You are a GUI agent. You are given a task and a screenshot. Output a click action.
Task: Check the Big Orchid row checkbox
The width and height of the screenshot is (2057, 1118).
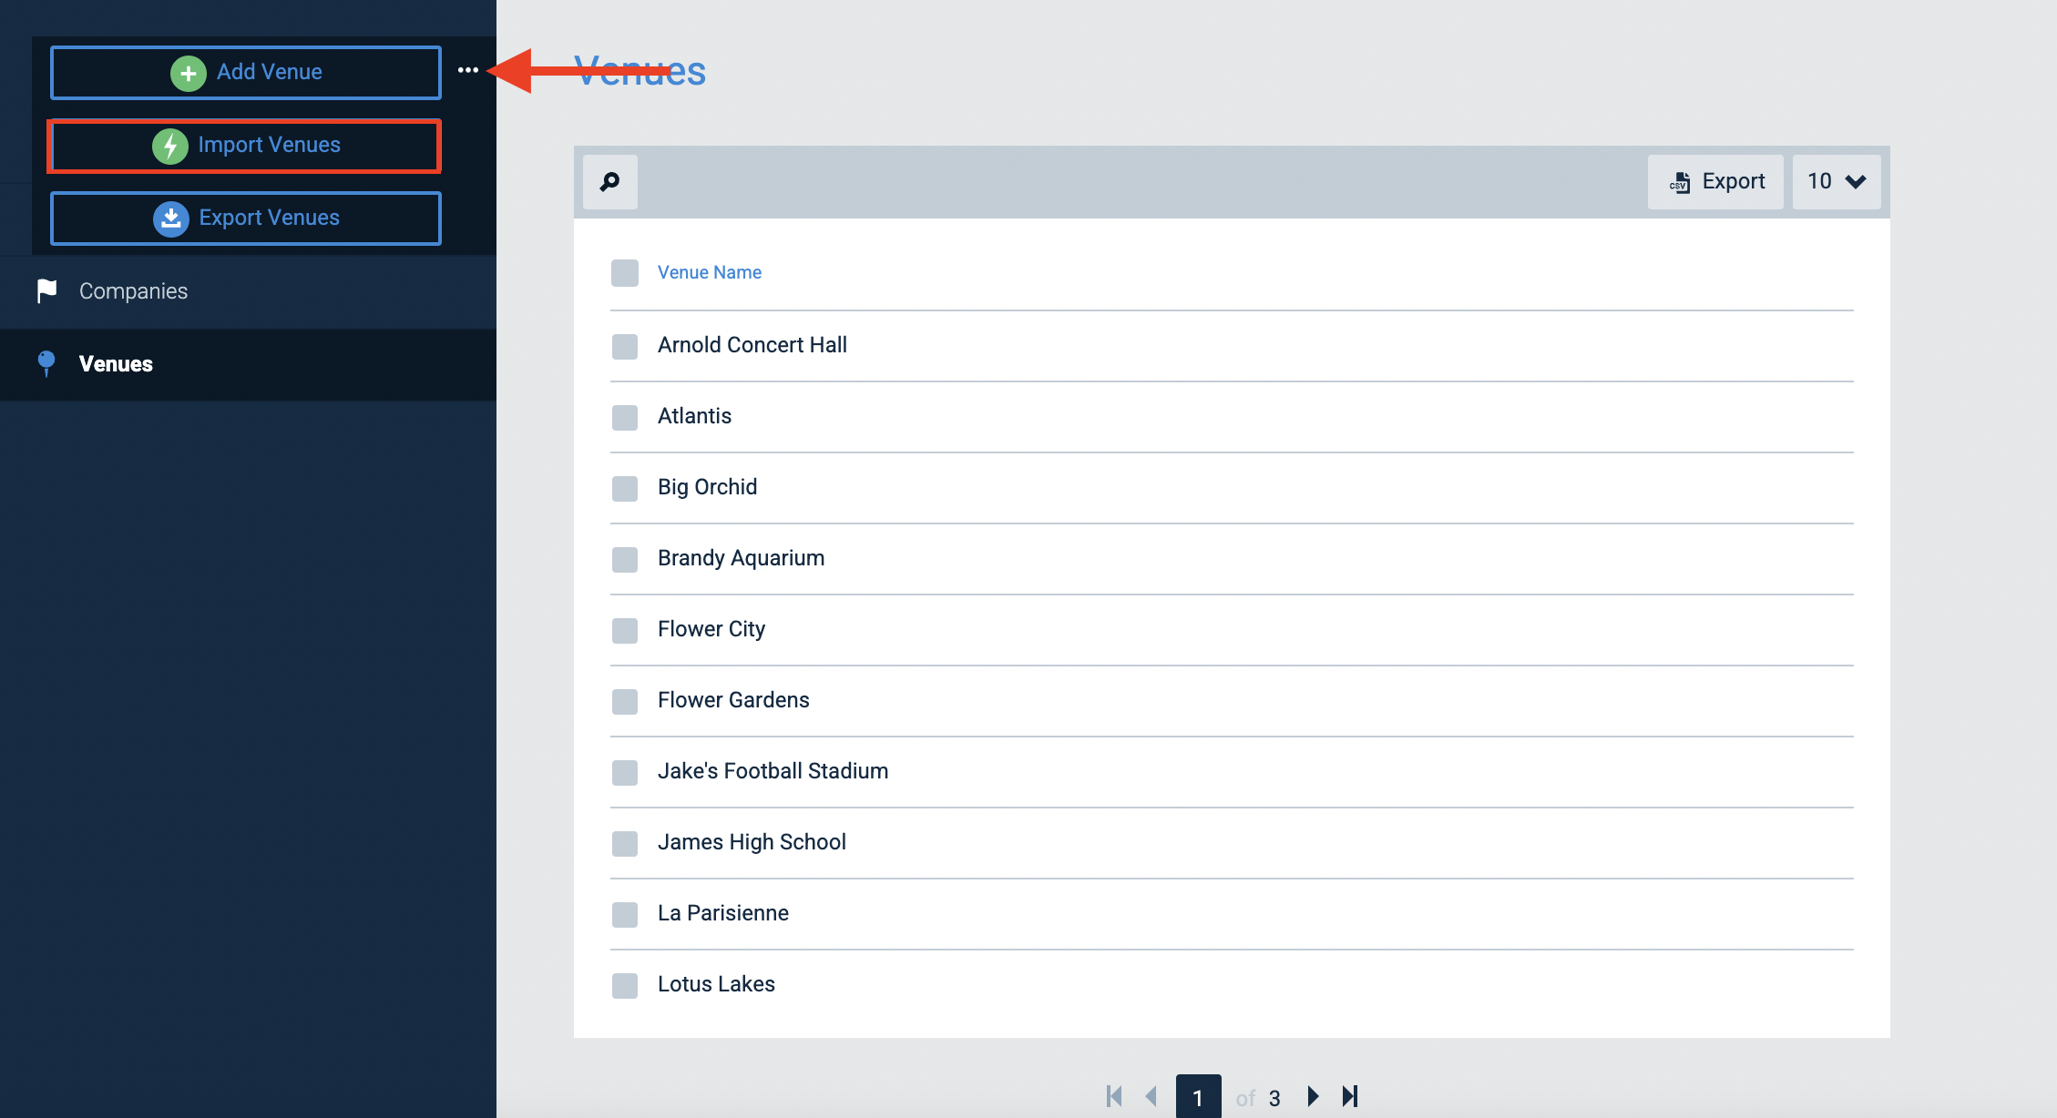(x=625, y=488)
